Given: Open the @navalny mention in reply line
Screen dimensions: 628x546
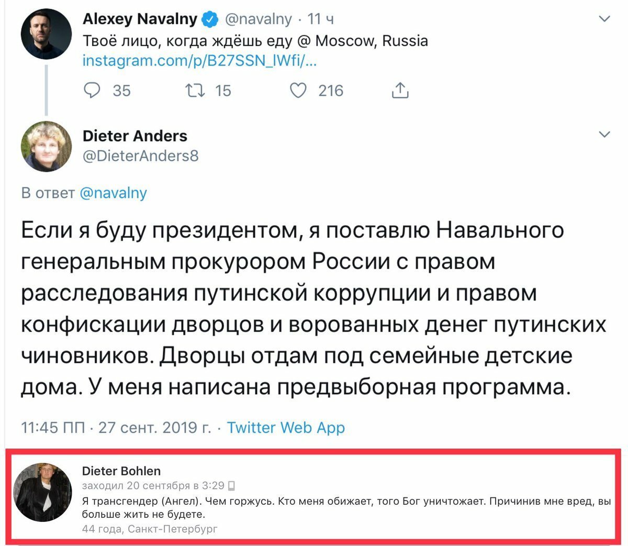Looking at the screenshot, I should (x=114, y=193).
